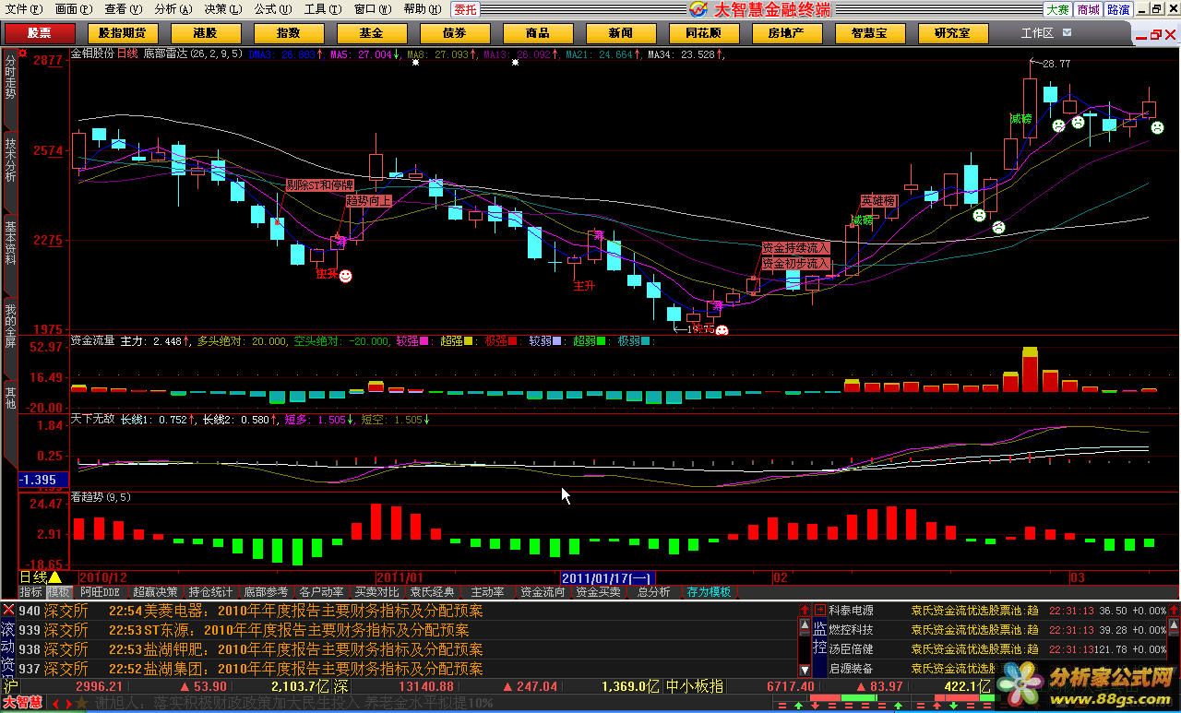Image resolution: width=1181 pixels, height=713 pixels.
Task: Click the 存为模板 save template tab
Action: [709, 592]
